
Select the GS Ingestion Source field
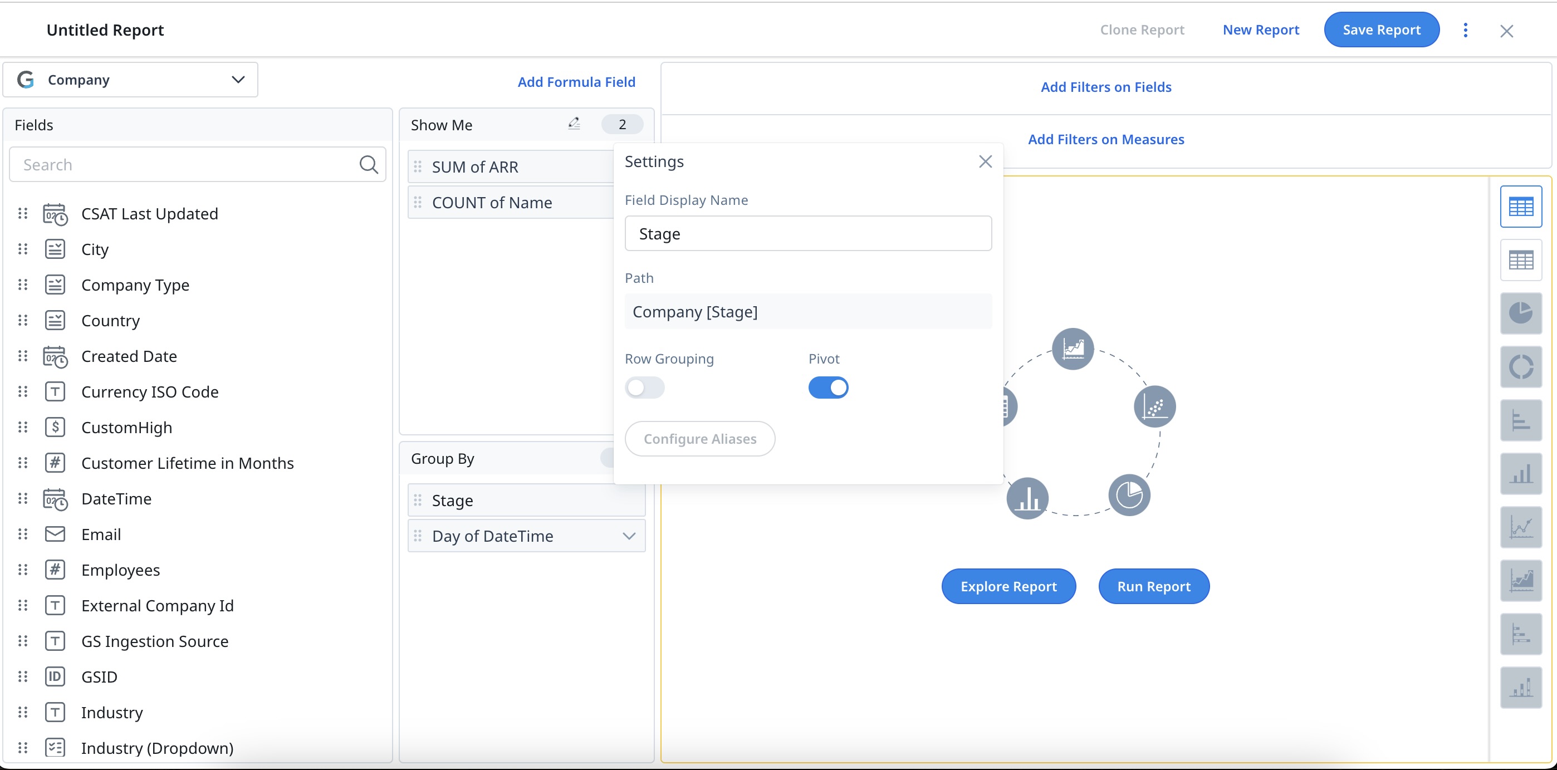tap(155, 641)
